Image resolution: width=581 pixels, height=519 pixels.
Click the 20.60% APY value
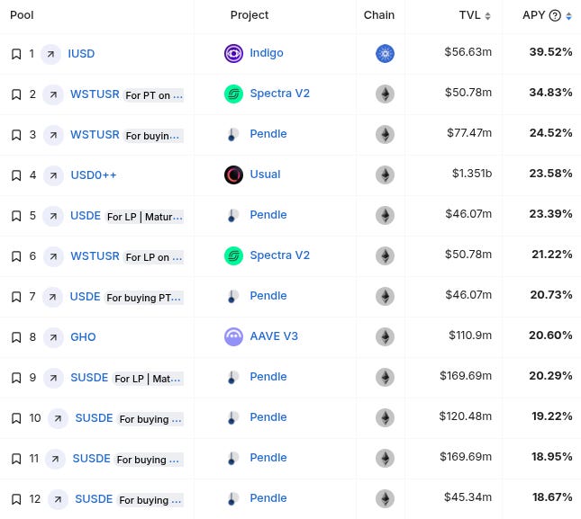point(550,336)
